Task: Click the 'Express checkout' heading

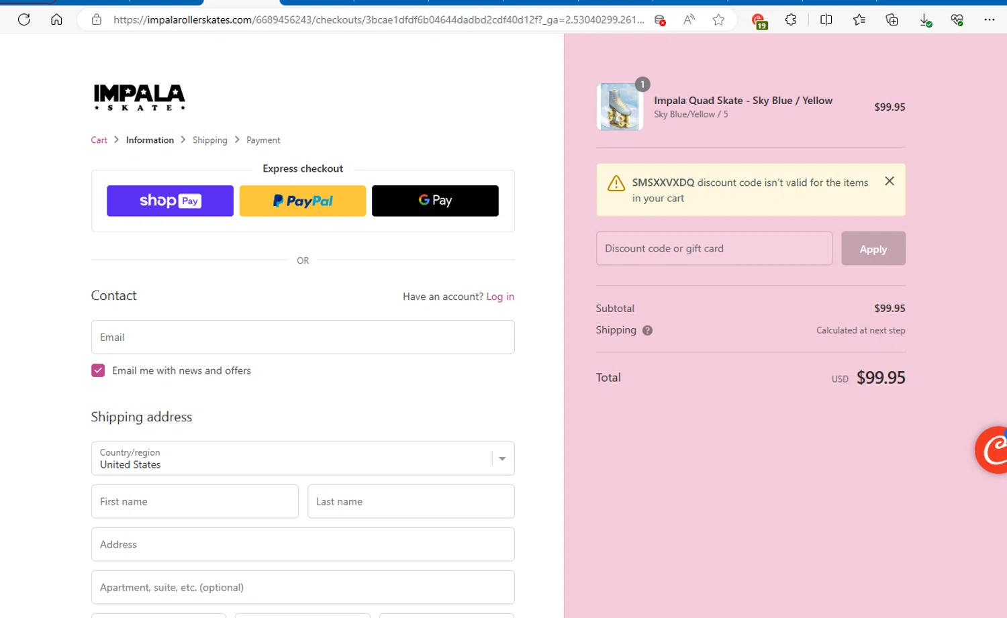Action: point(303,168)
